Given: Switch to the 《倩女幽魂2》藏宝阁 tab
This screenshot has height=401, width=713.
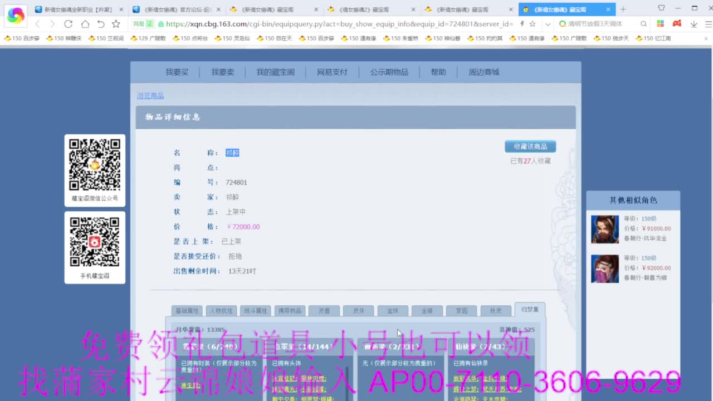Looking at the screenshot, I should pos(371,9).
